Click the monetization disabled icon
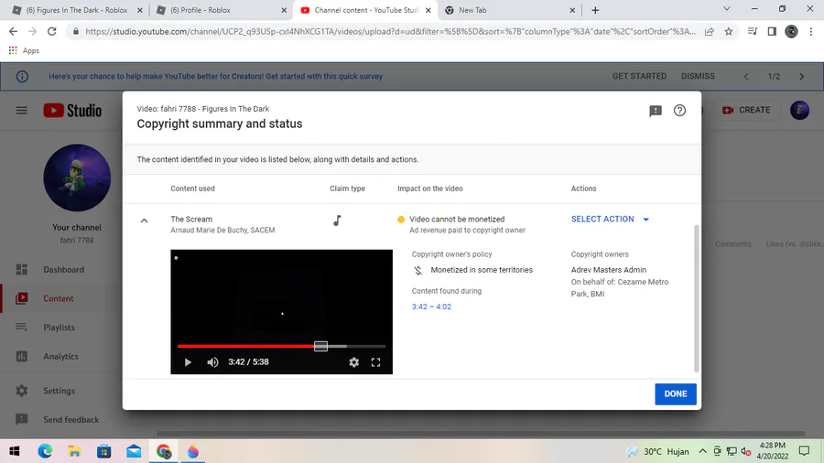This screenshot has height=463, width=824. click(x=417, y=270)
